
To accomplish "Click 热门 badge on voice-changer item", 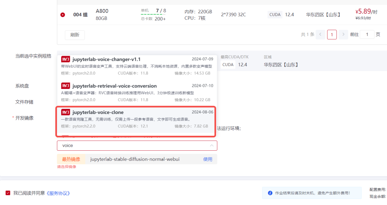I will point(66,59).
